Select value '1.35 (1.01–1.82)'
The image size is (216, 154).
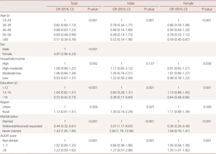point(179,150)
